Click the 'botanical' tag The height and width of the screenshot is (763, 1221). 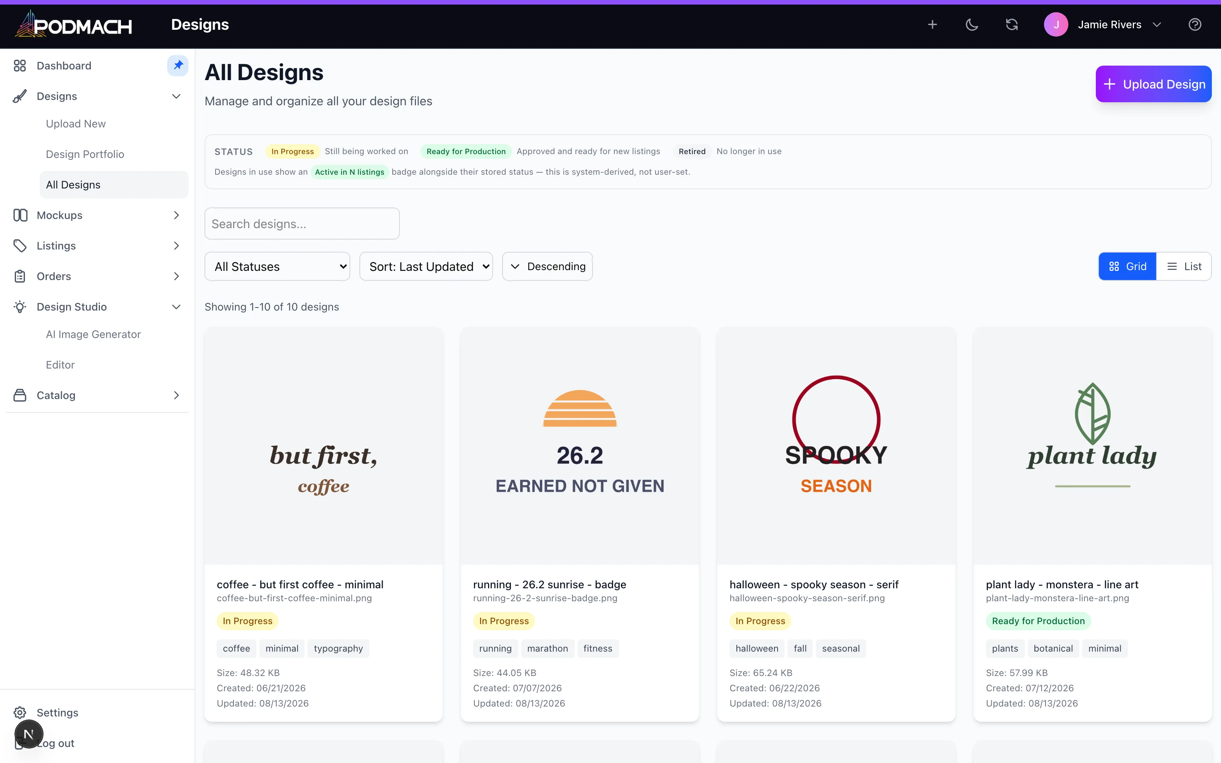click(1053, 649)
